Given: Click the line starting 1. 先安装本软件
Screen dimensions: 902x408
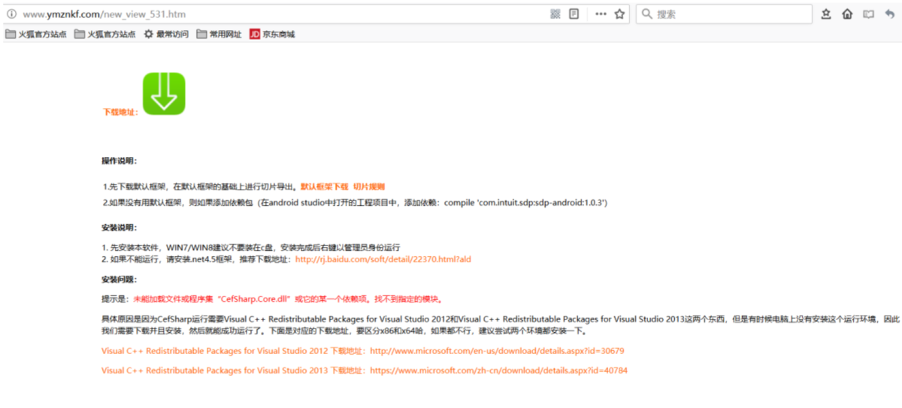Looking at the screenshot, I should pos(251,247).
